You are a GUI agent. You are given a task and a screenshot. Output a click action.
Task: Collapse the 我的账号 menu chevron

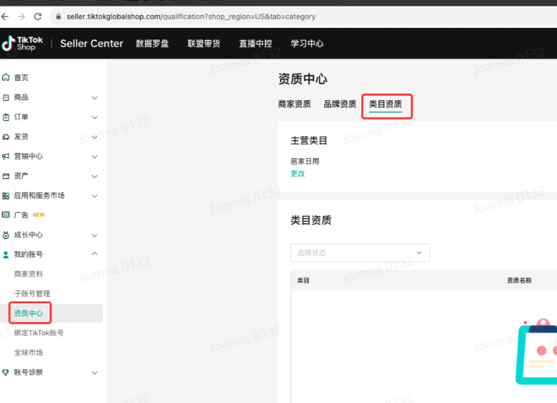[x=94, y=254]
